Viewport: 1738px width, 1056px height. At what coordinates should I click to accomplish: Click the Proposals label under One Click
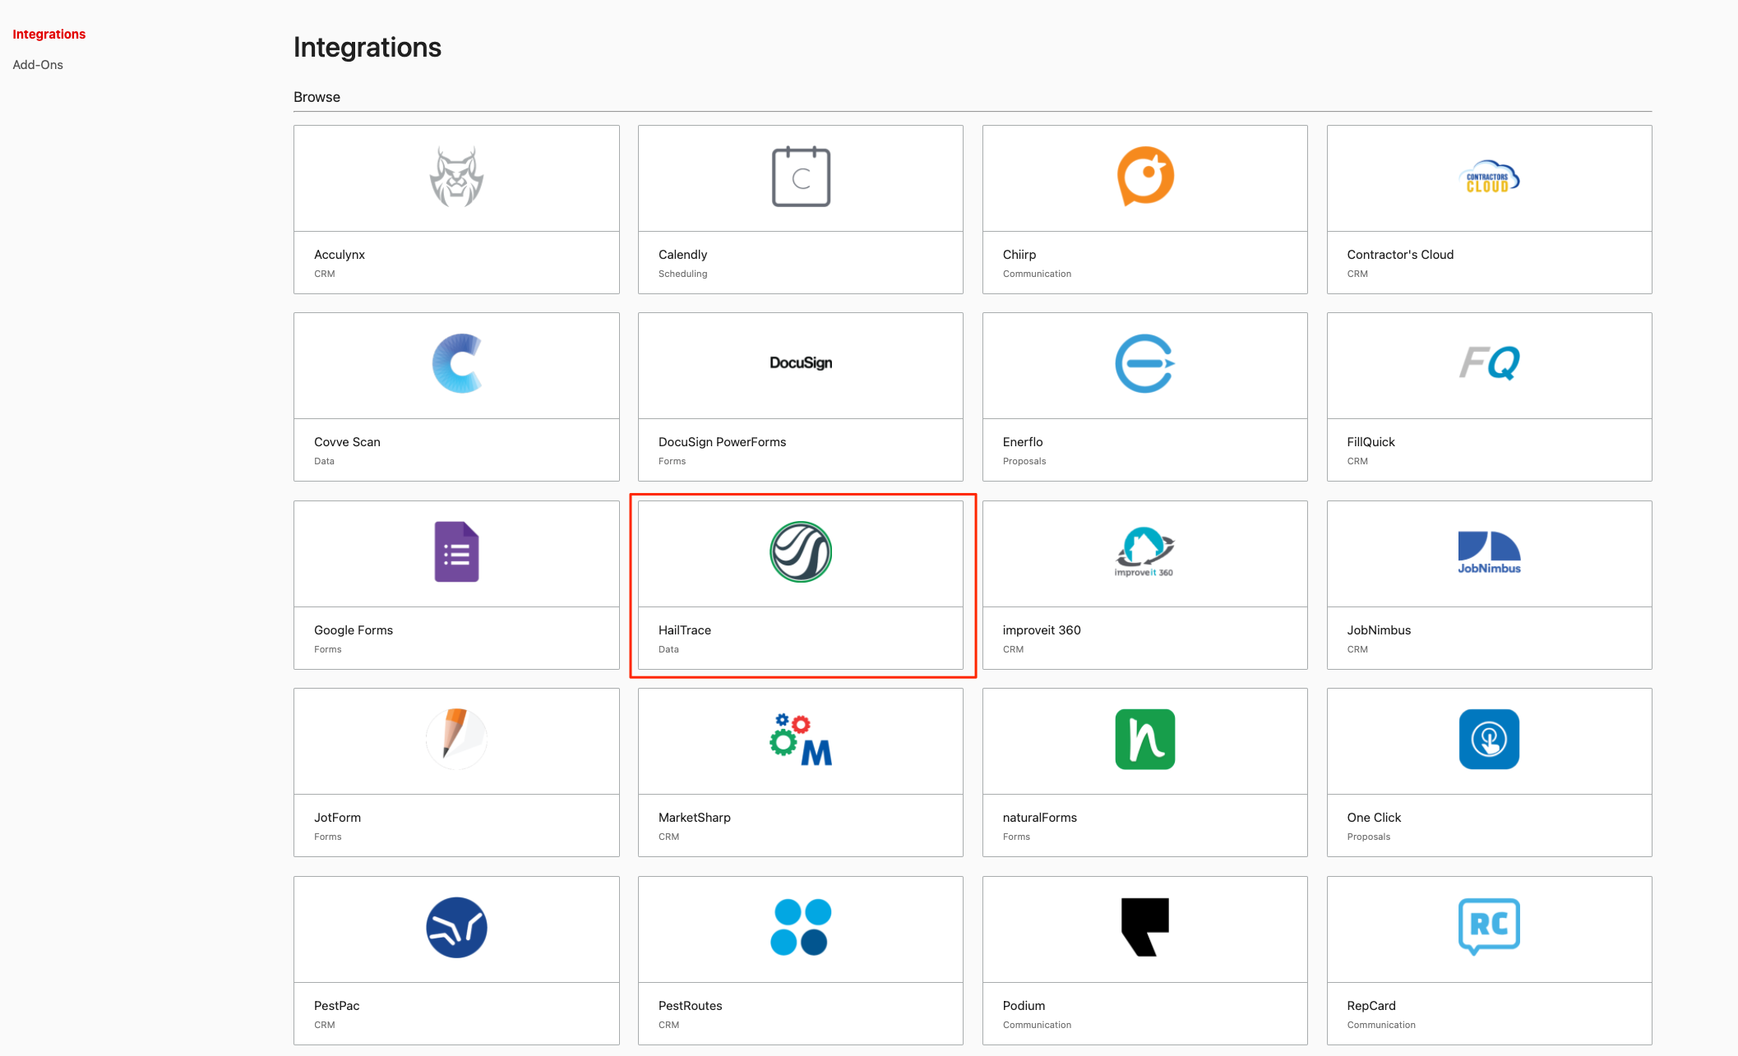tap(1369, 837)
